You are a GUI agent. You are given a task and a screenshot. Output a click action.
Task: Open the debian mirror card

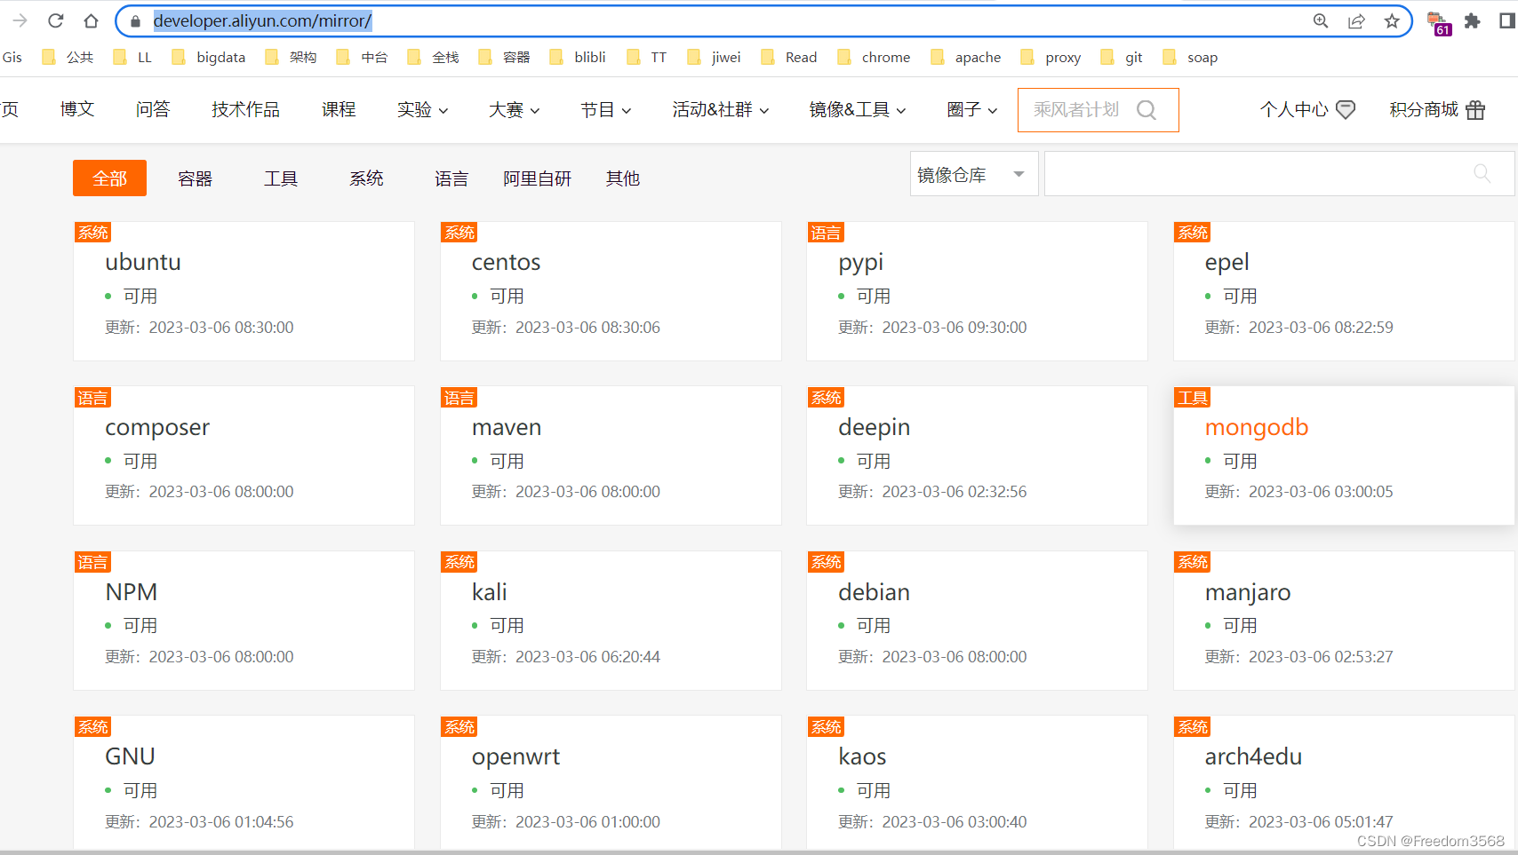(977, 621)
